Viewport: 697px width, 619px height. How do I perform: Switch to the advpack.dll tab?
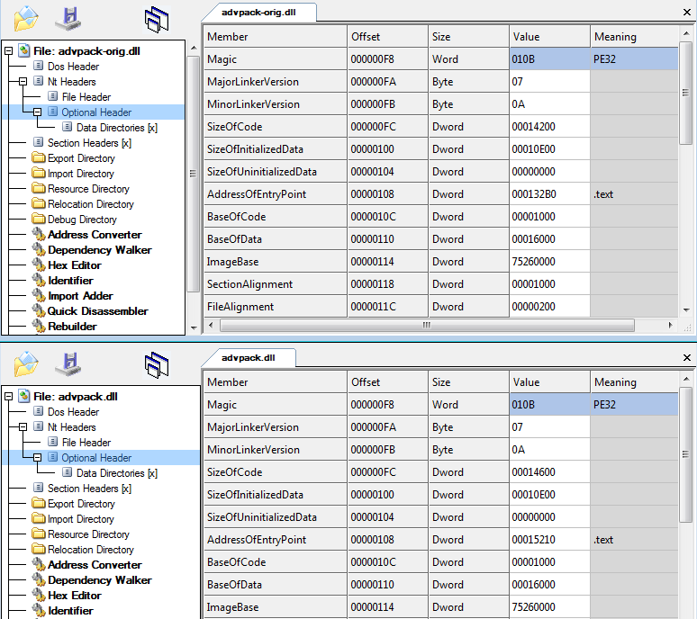click(x=248, y=357)
